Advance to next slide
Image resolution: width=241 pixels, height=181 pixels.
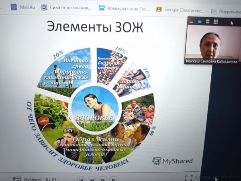coord(103,179)
